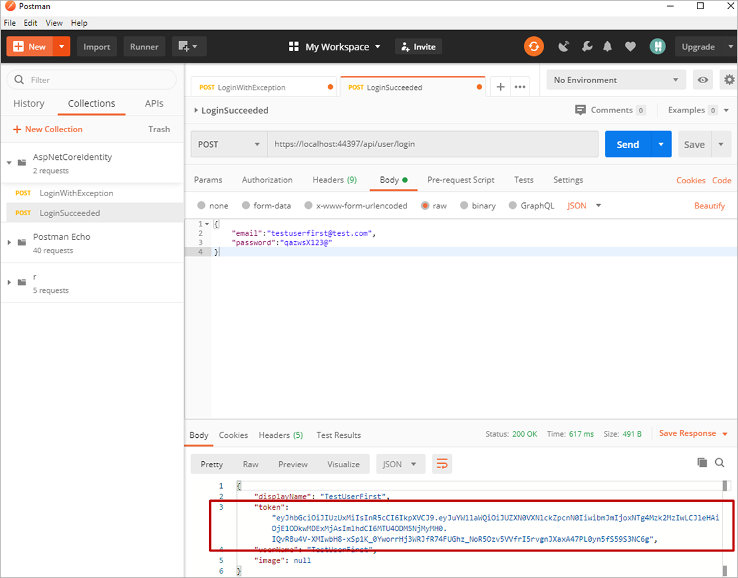Open the satellite capture requests icon
The height and width of the screenshot is (578, 738).
(x=564, y=47)
